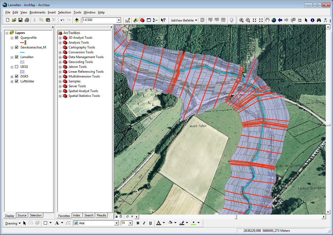This screenshot has width=333, height=235.
Task: Expand the 3D Analyst Tools toolbox
Action: (x=60, y=38)
